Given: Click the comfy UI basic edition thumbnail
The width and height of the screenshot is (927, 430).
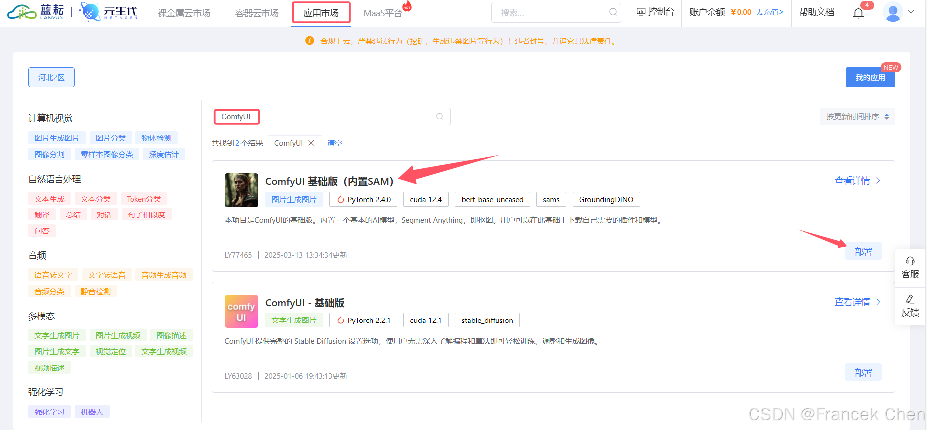Looking at the screenshot, I should pyautogui.click(x=241, y=311).
